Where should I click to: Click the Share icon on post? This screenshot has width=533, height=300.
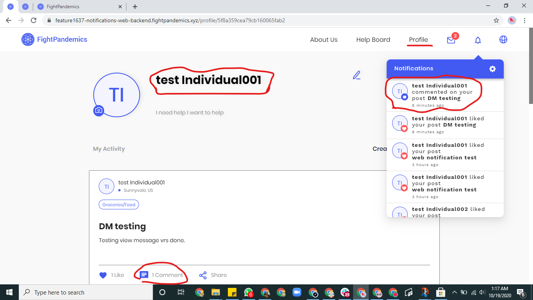(203, 275)
